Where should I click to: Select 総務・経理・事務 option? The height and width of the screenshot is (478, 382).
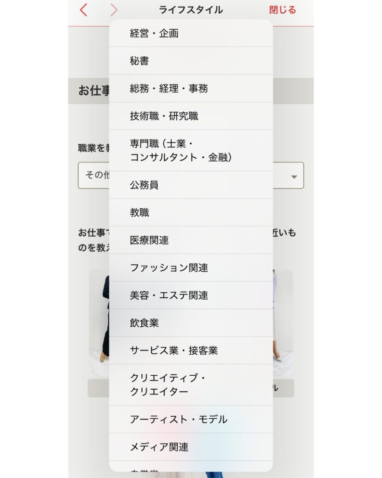[x=191, y=88]
